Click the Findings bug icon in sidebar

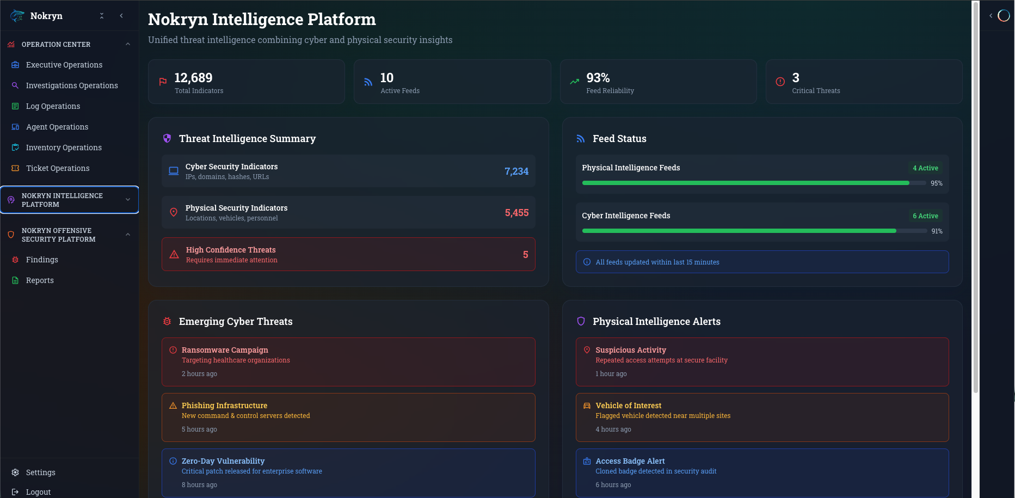click(x=15, y=260)
